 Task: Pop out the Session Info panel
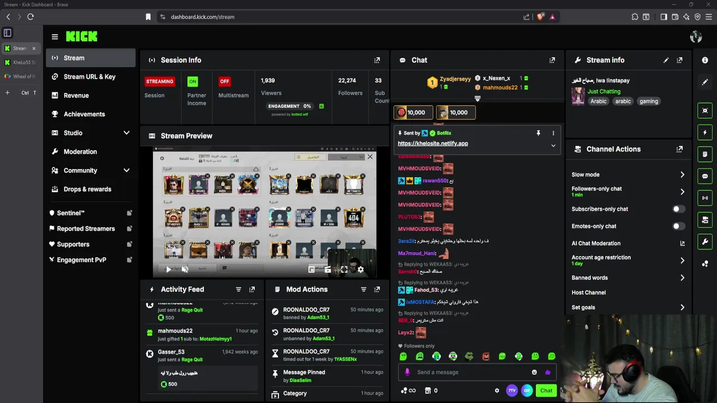(x=377, y=60)
